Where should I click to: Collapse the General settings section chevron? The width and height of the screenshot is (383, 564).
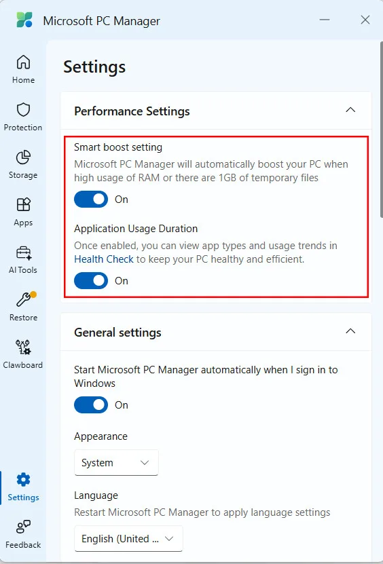pyautogui.click(x=350, y=331)
